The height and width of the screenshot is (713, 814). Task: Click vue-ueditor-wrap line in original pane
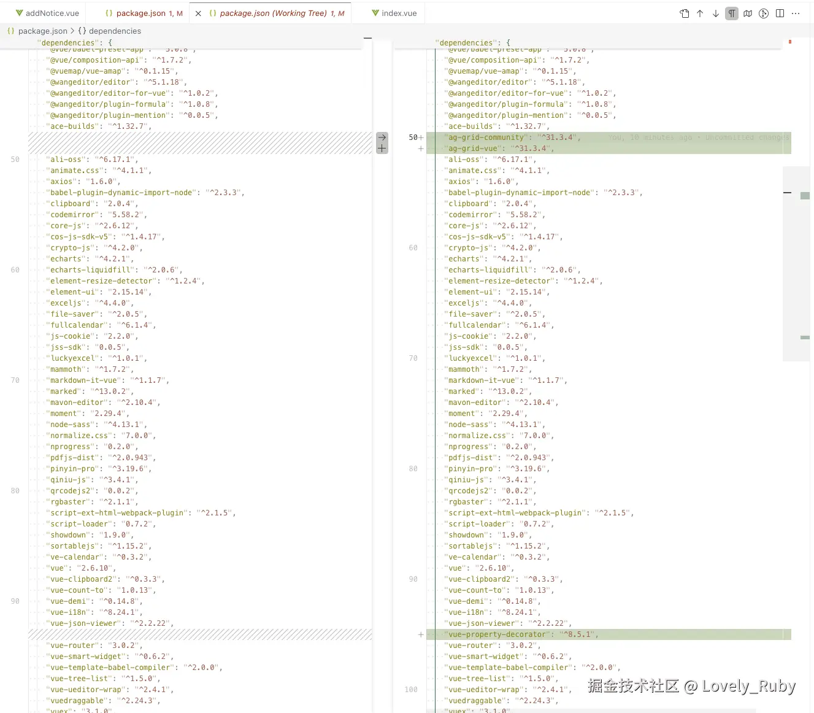click(x=109, y=690)
